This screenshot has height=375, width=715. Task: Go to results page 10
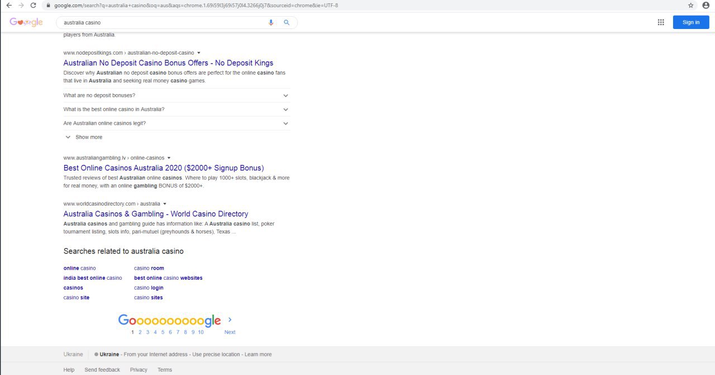pos(201,332)
